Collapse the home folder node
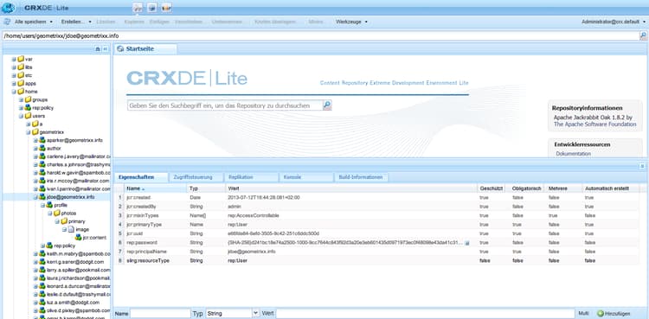Screen dimensions: 649x319 coord(14,92)
